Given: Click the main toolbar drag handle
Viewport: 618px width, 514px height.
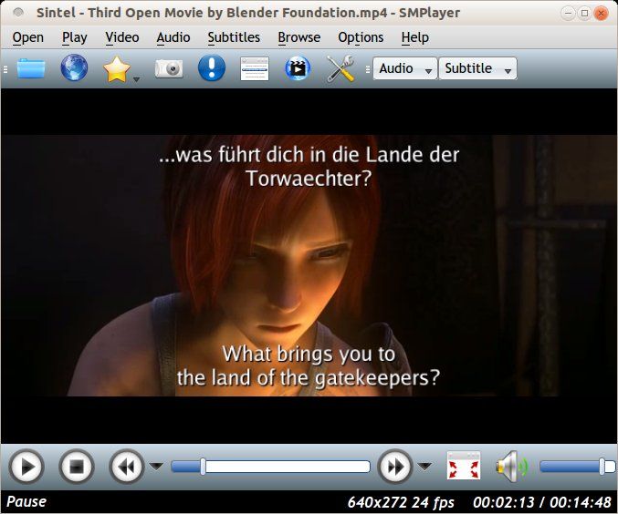Looking at the screenshot, I should 5,69.
